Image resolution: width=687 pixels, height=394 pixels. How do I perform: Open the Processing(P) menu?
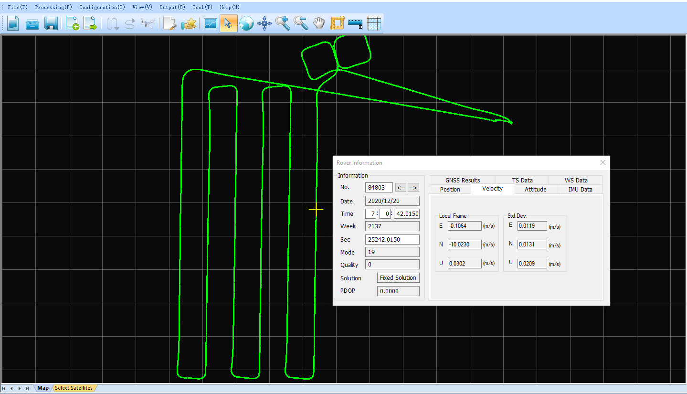coord(53,7)
